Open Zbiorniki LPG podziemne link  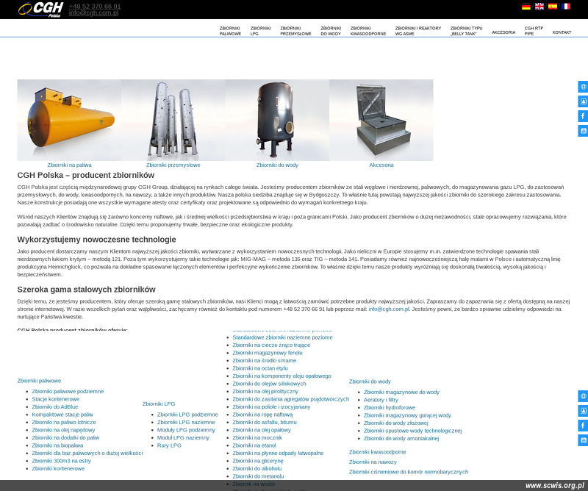click(x=187, y=415)
